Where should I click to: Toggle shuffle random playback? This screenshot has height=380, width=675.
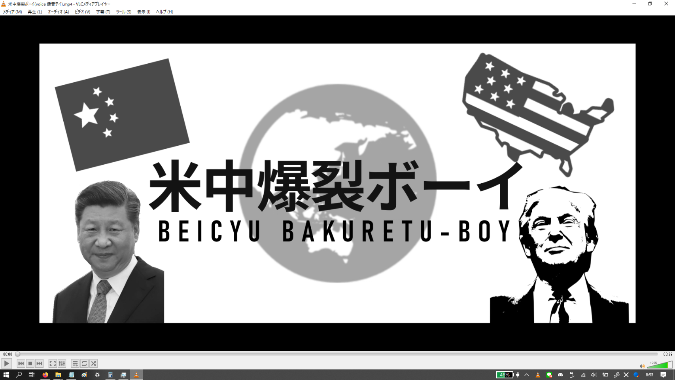click(x=93, y=363)
